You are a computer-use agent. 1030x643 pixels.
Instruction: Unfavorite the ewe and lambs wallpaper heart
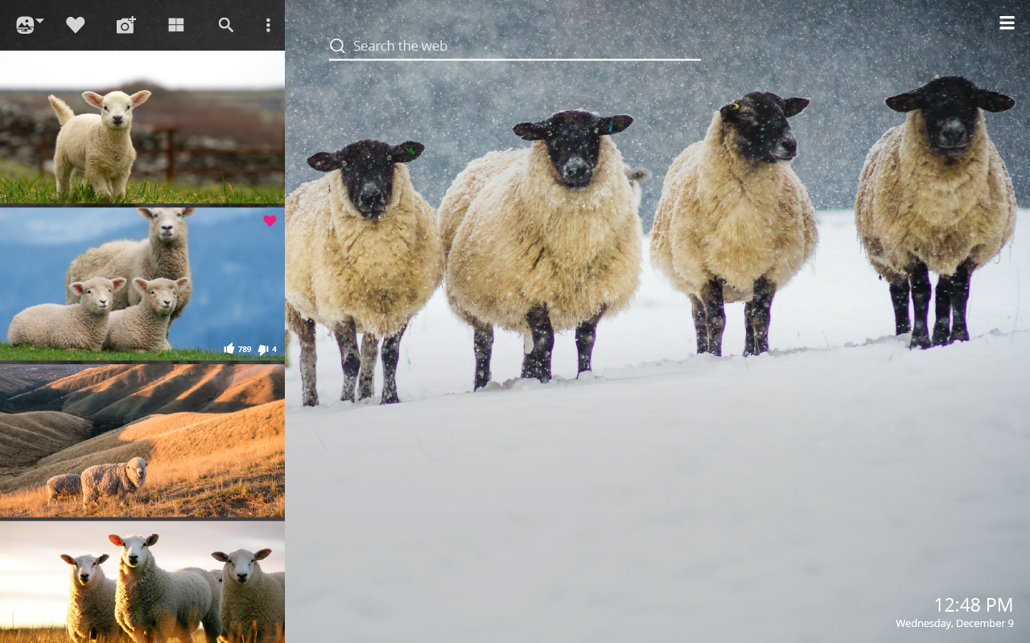tap(270, 221)
